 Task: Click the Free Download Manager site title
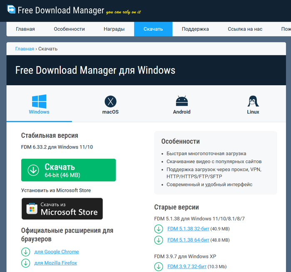tap(61, 10)
